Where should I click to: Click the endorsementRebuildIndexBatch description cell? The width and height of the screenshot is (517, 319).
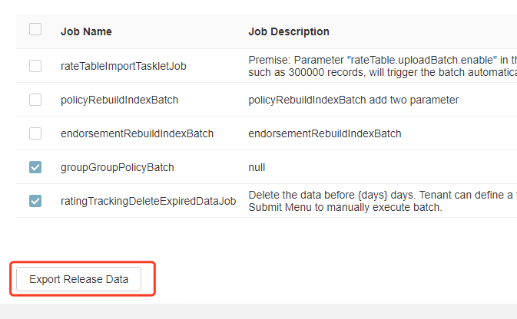coord(325,133)
